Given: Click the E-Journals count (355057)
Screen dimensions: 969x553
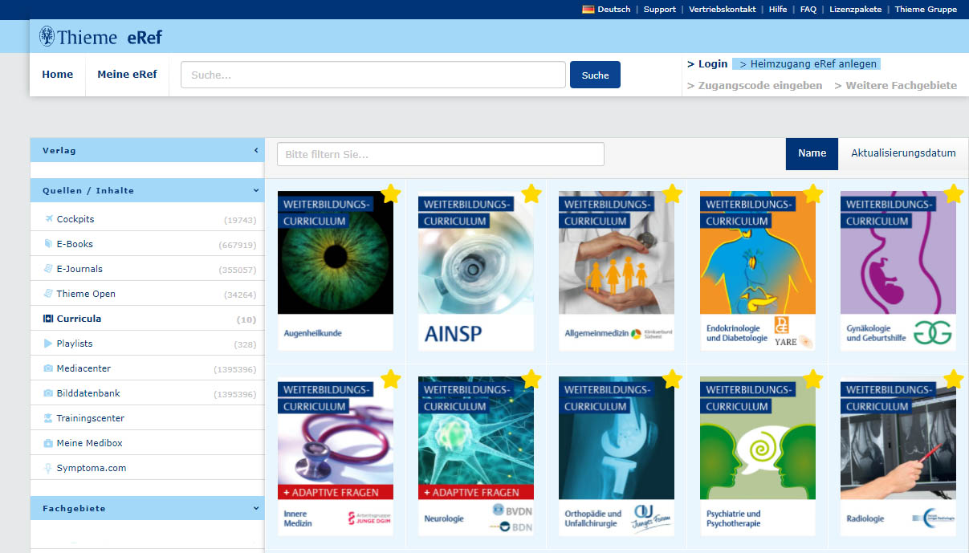Looking at the screenshot, I should point(238,270).
